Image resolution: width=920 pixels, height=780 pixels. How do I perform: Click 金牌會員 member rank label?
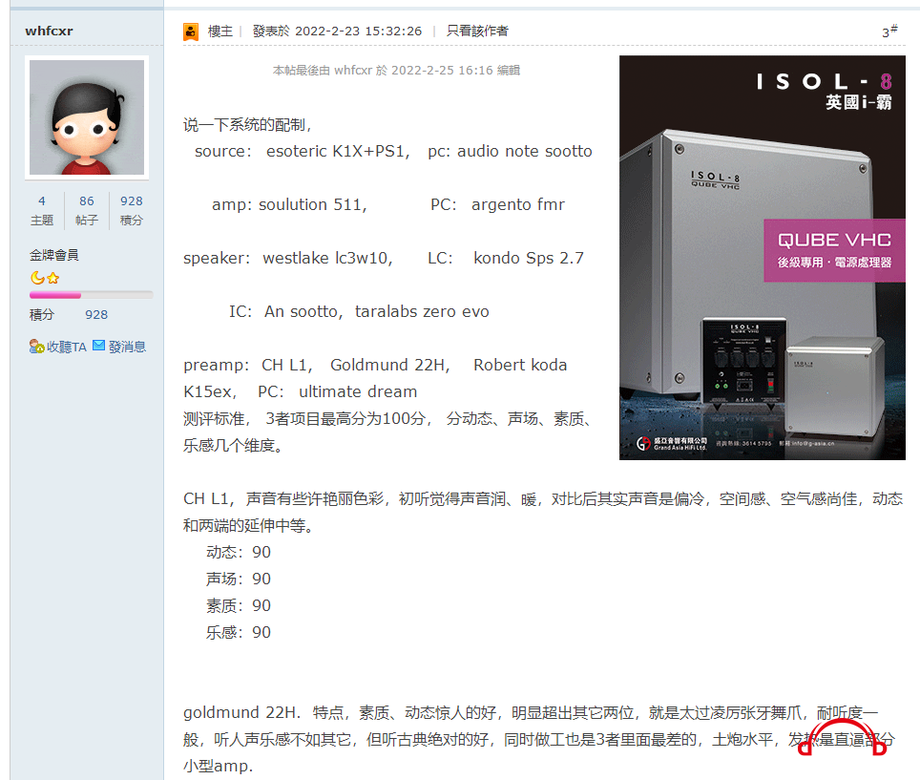coord(54,255)
